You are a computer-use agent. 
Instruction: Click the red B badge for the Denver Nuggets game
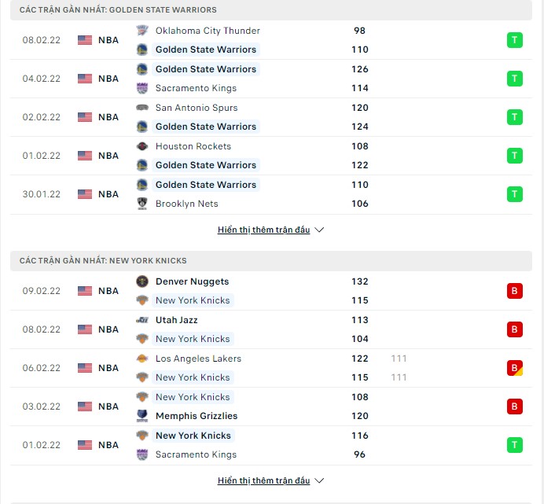pos(514,291)
